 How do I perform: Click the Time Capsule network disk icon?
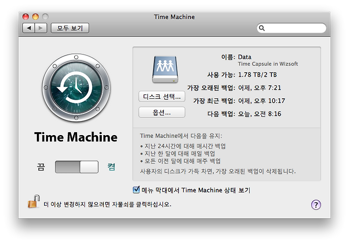pyautogui.click(x=165, y=69)
